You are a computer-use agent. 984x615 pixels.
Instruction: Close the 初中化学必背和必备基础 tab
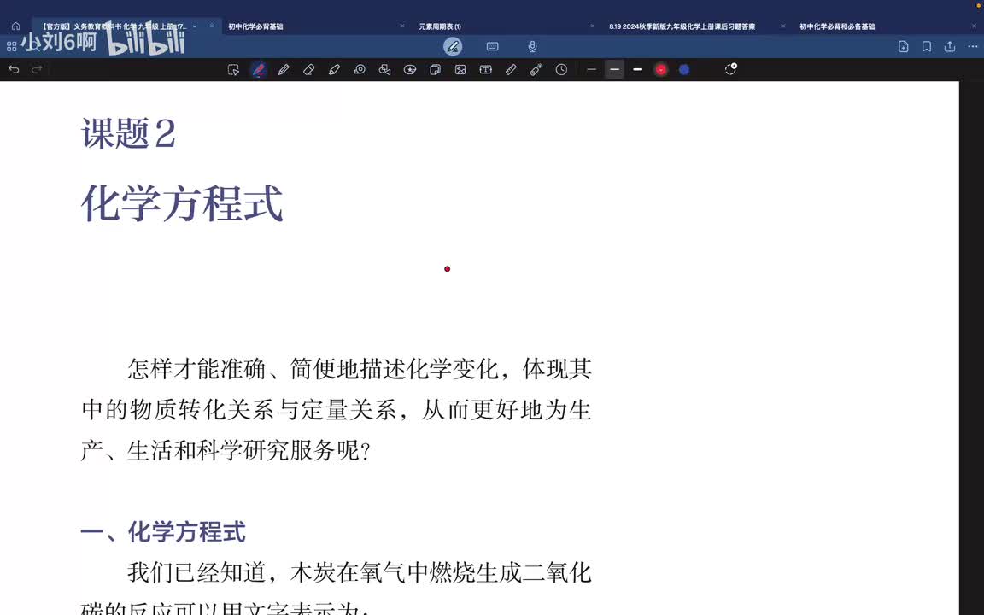point(974,26)
